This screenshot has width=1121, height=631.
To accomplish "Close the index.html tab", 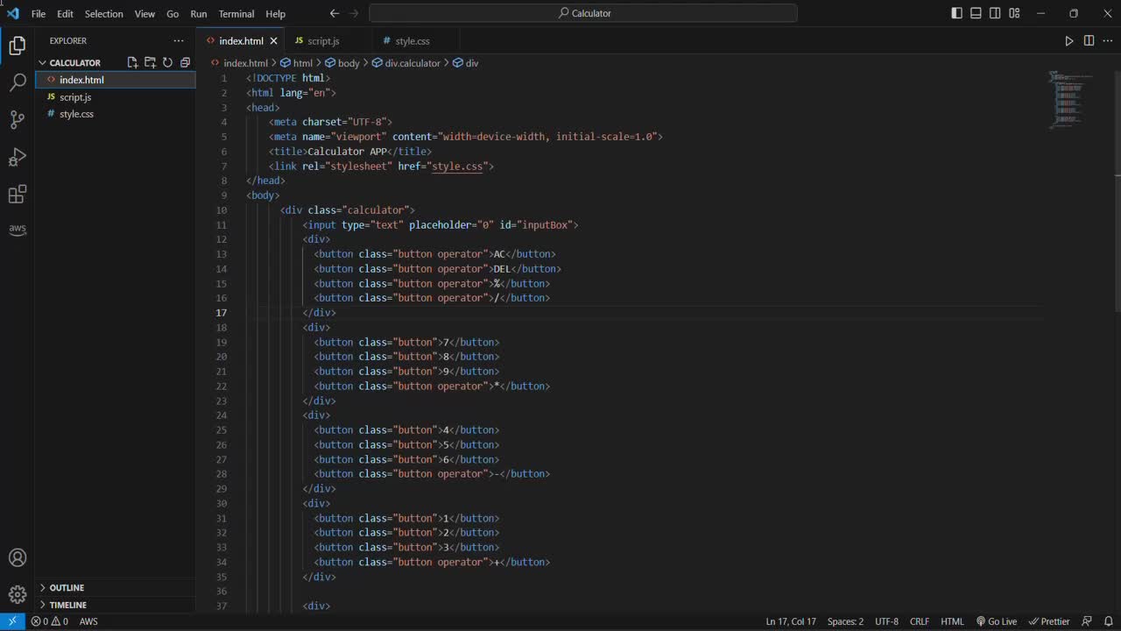I will 273,41.
